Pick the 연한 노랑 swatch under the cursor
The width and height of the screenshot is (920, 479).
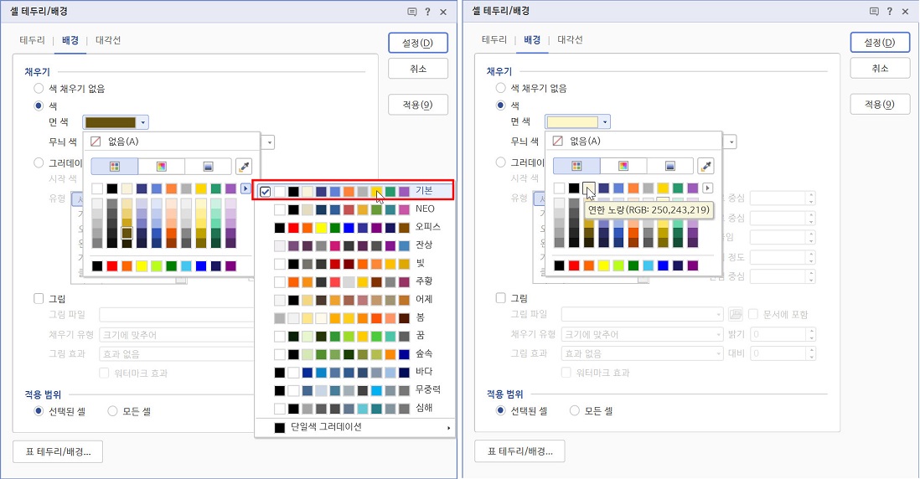point(588,188)
